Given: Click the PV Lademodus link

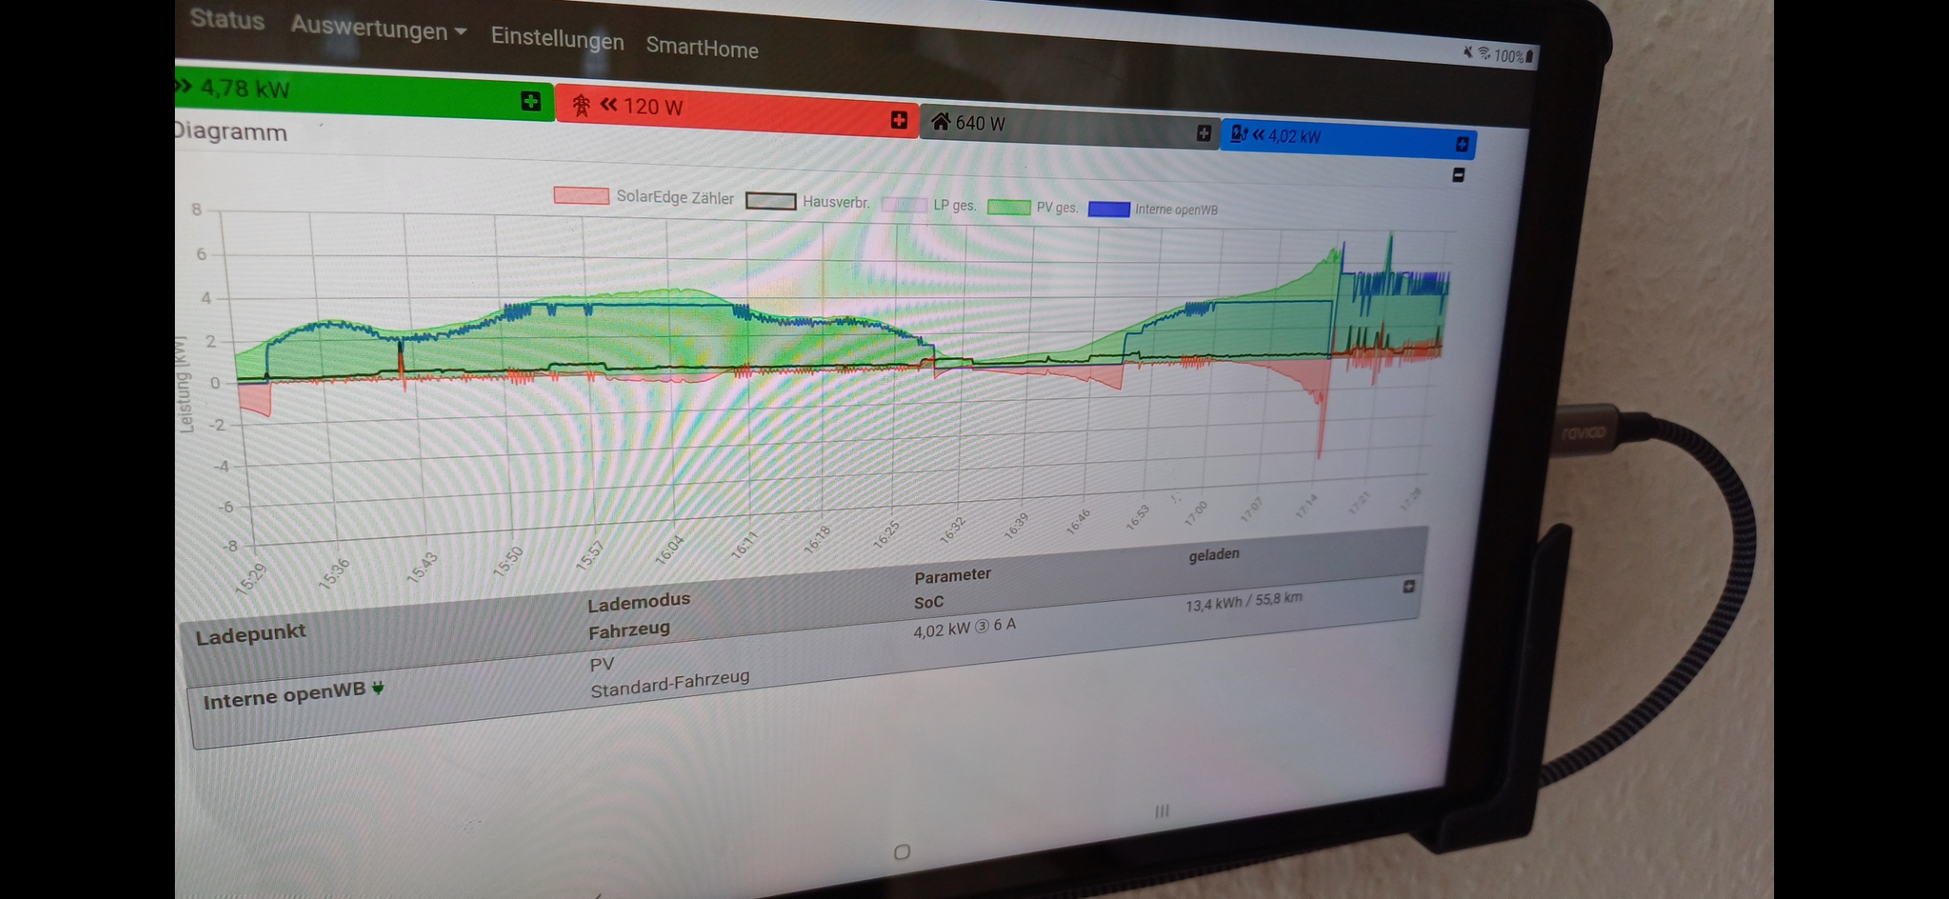Looking at the screenshot, I should (x=601, y=664).
